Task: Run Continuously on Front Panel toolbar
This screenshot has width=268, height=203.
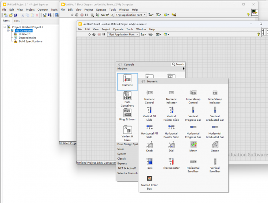Action: pos(94,35)
